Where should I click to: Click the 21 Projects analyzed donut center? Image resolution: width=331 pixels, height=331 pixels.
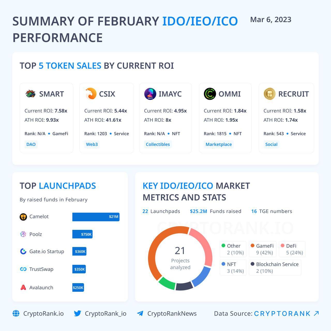(180, 258)
